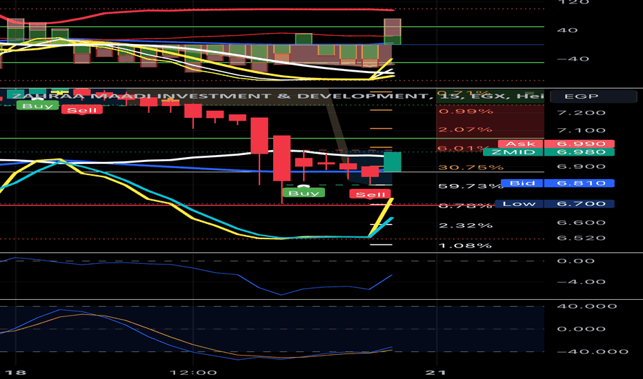Screen dimensions: 643x379
Task: Click the EGP currency button
Action: 593,96
